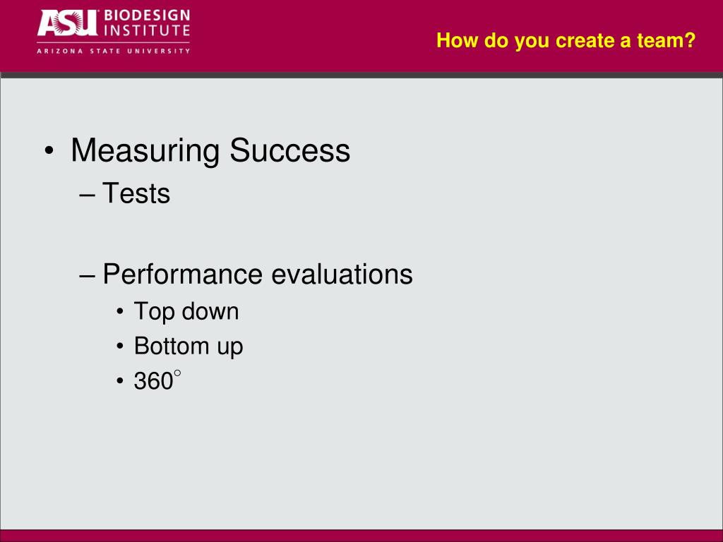Click the Measuring Success heading text

210,150
